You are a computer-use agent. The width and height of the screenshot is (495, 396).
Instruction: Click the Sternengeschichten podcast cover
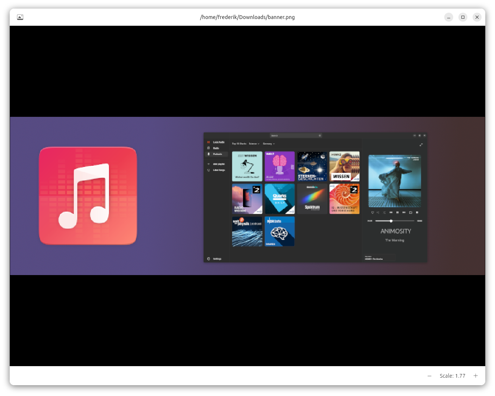(x=312, y=166)
